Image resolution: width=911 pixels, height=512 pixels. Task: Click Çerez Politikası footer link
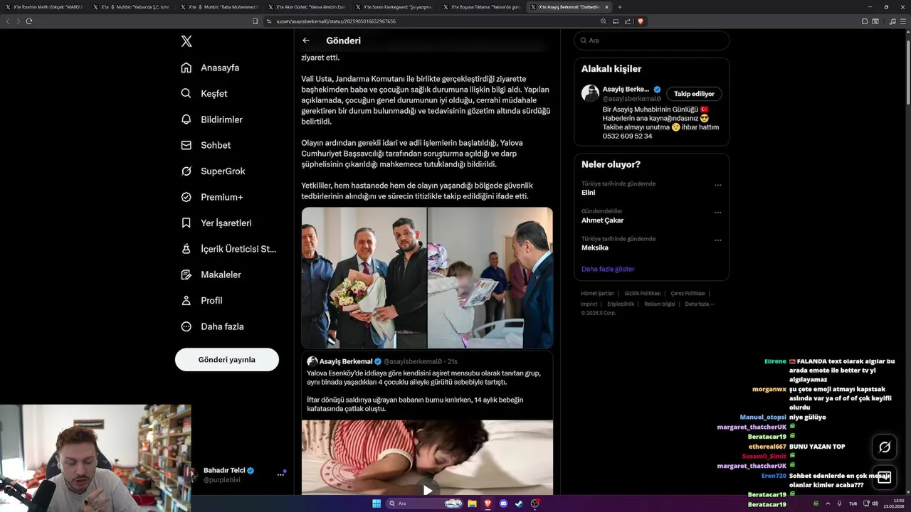point(688,294)
